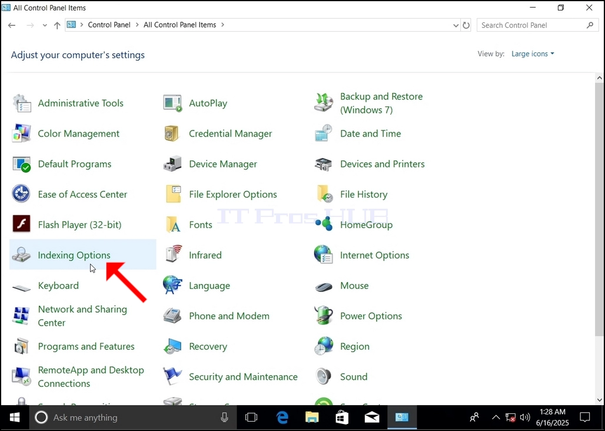Screen dimensions: 605x431
Task: Open the Infrared icon
Action: pyautogui.click(x=172, y=255)
